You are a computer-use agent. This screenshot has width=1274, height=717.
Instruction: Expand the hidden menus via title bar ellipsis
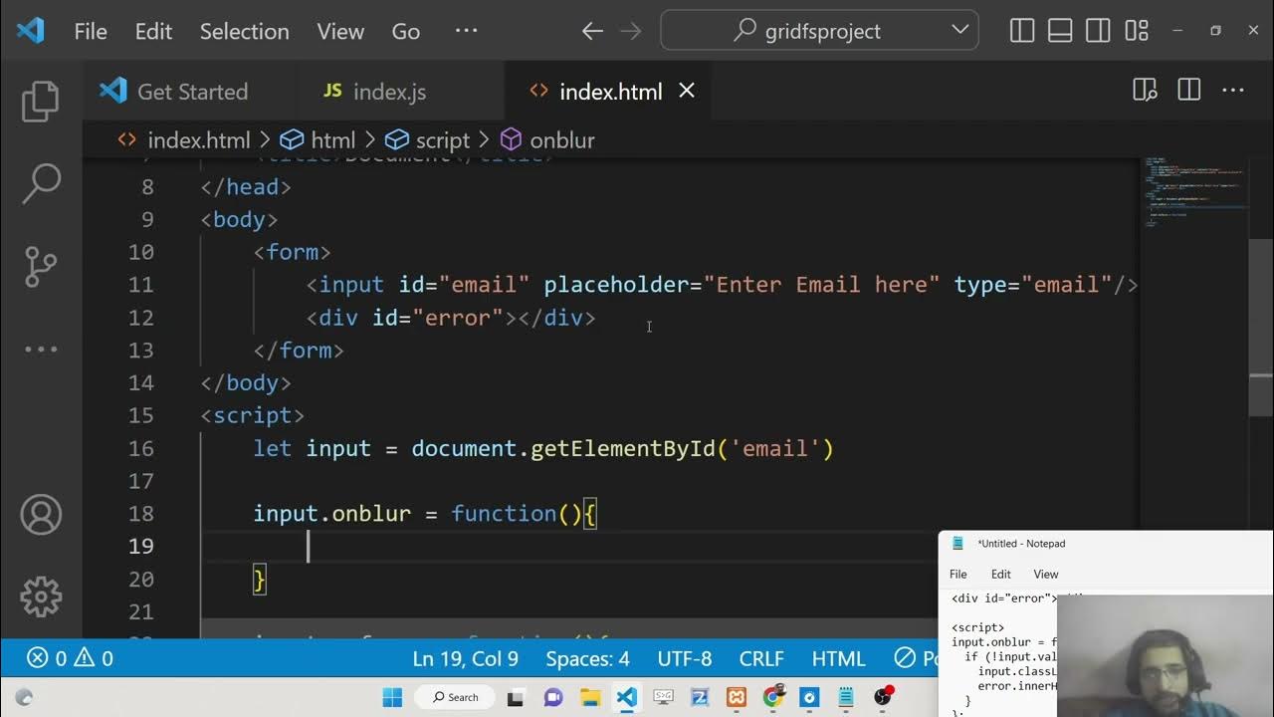[466, 31]
